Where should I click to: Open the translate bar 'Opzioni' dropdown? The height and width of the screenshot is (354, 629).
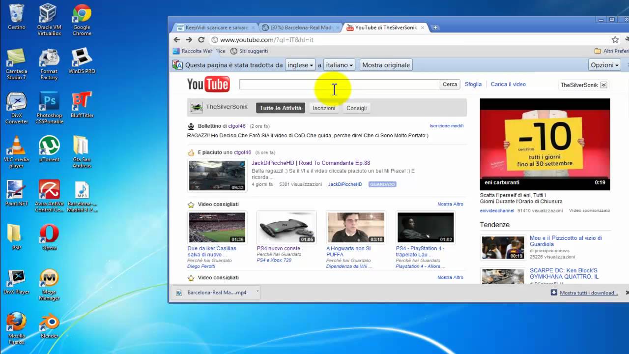[x=605, y=65]
